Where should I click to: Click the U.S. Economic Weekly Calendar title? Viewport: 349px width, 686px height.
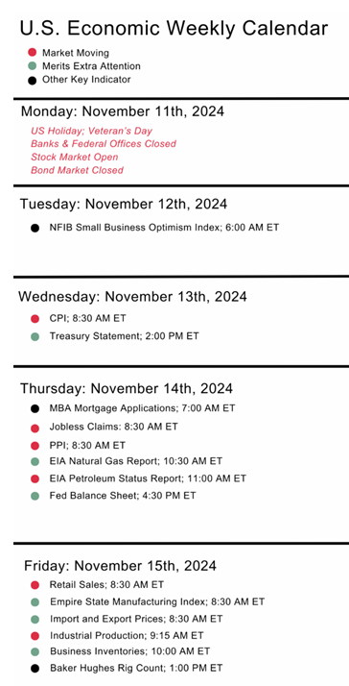(174, 29)
